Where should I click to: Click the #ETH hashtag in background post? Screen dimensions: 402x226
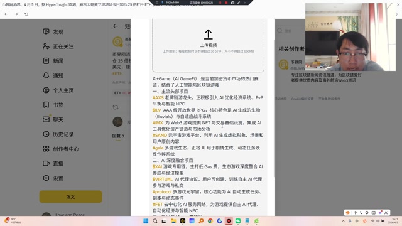117,73
